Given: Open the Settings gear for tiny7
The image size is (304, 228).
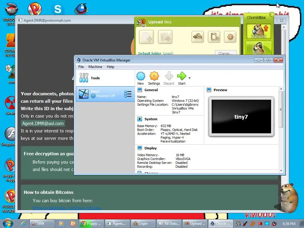Looking at the screenshot, I should point(154,78).
